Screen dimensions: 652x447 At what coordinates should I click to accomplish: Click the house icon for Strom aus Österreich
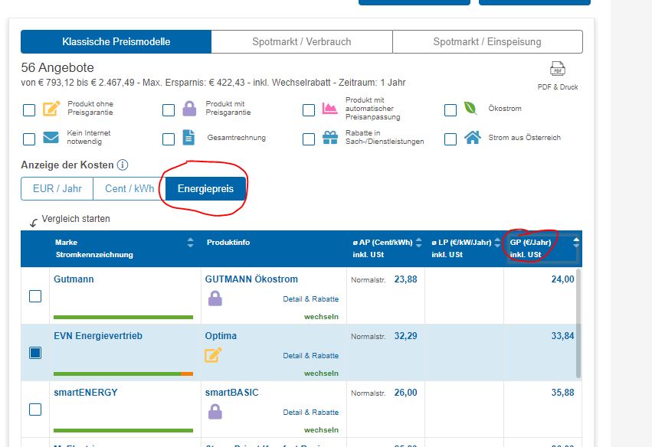[473, 137]
